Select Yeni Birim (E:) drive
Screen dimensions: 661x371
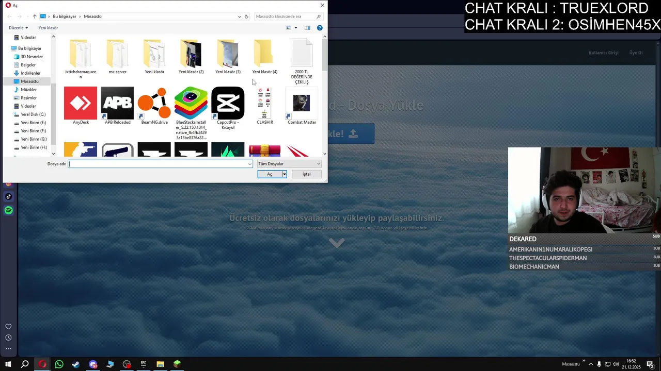(x=33, y=123)
